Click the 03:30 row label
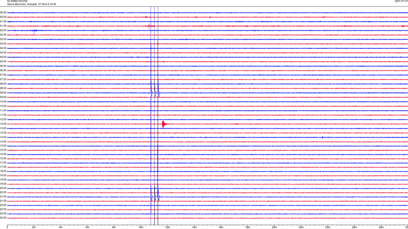Screen dimensions: 408x229 (x=3, y=44)
